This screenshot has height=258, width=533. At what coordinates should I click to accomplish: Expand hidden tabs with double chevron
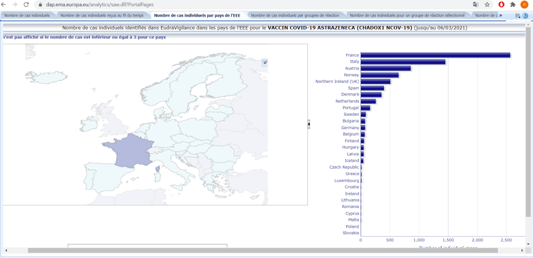[x=501, y=16]
